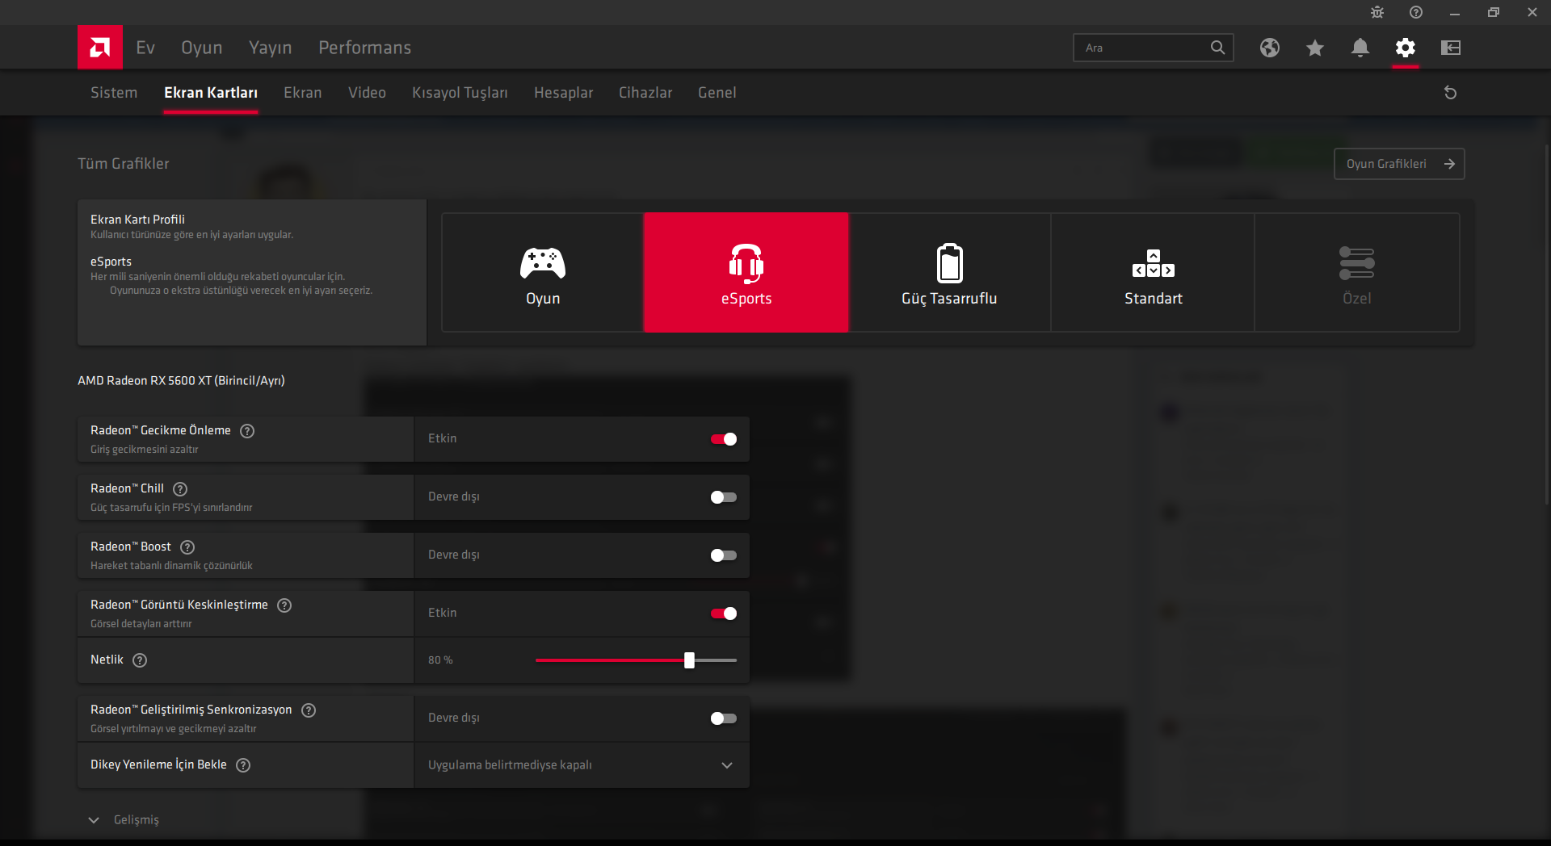Click the bug report icon
The image size is (1551, 846).
tap(1377, 12)
